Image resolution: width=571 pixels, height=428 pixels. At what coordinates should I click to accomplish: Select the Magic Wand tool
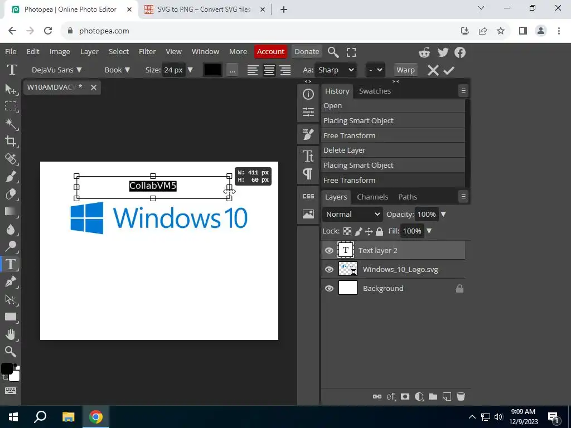tap(11, 124)
